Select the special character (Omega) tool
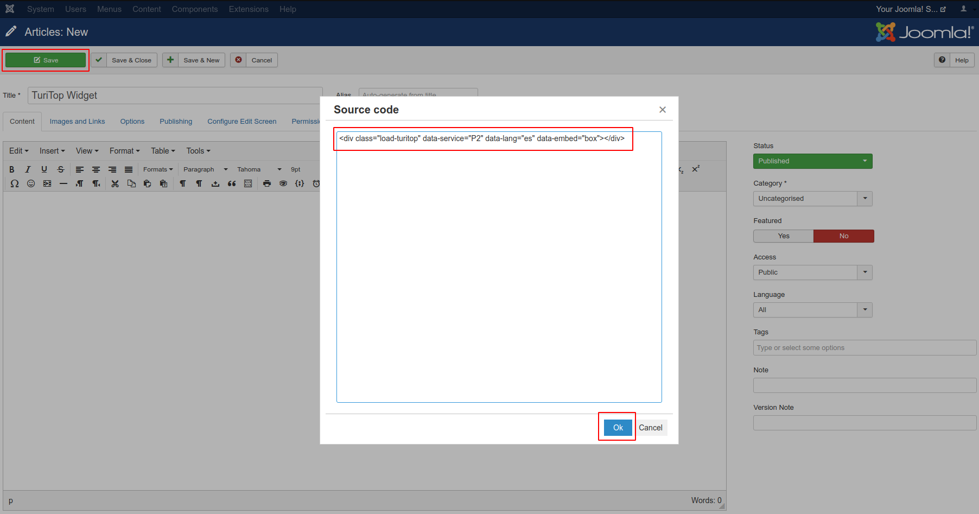The image size is (979, 514). [x=14, y=183]
